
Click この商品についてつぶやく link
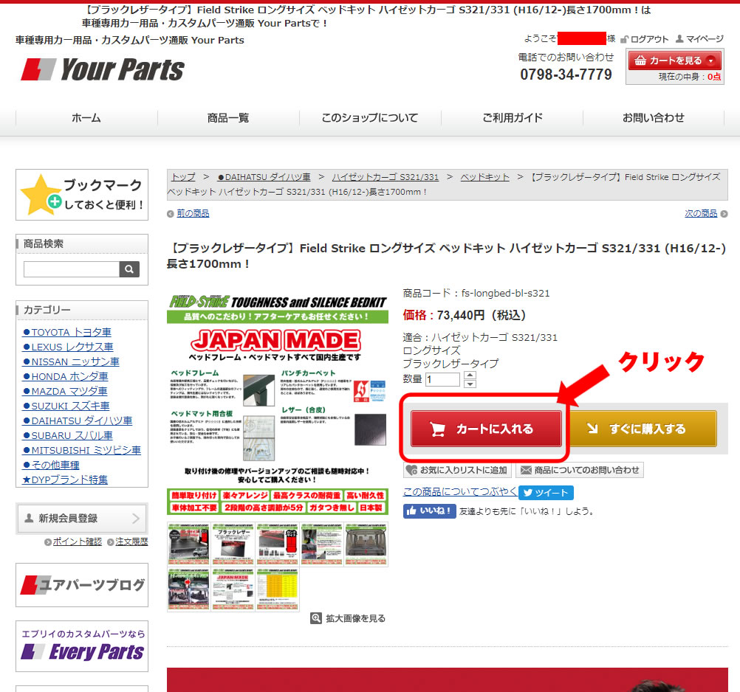(460, 491)
